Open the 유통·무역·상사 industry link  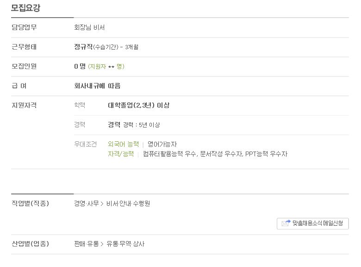[x=125, y=244]
